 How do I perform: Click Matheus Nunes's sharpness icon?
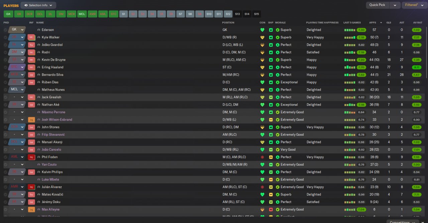(x=271, y=90)
